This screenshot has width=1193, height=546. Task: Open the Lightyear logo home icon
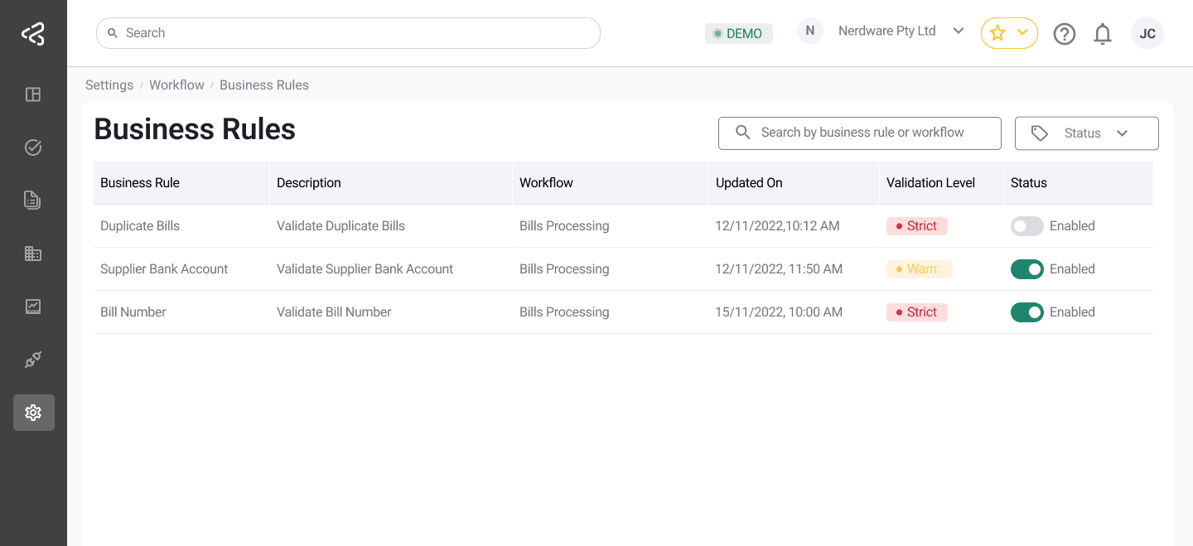(33, 33)
